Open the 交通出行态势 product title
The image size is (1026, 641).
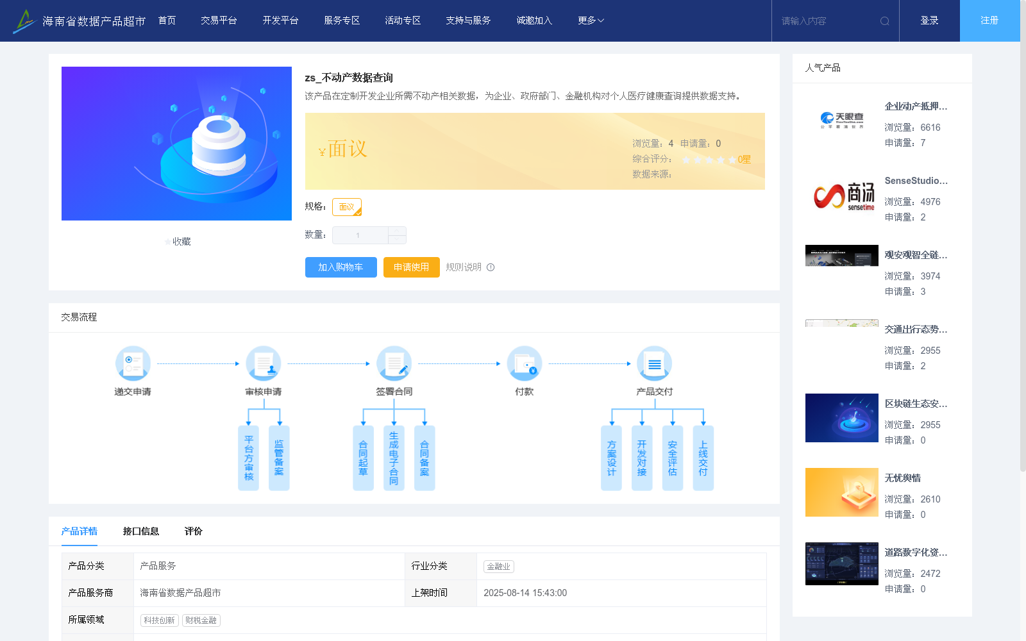[x=916, y=329]
